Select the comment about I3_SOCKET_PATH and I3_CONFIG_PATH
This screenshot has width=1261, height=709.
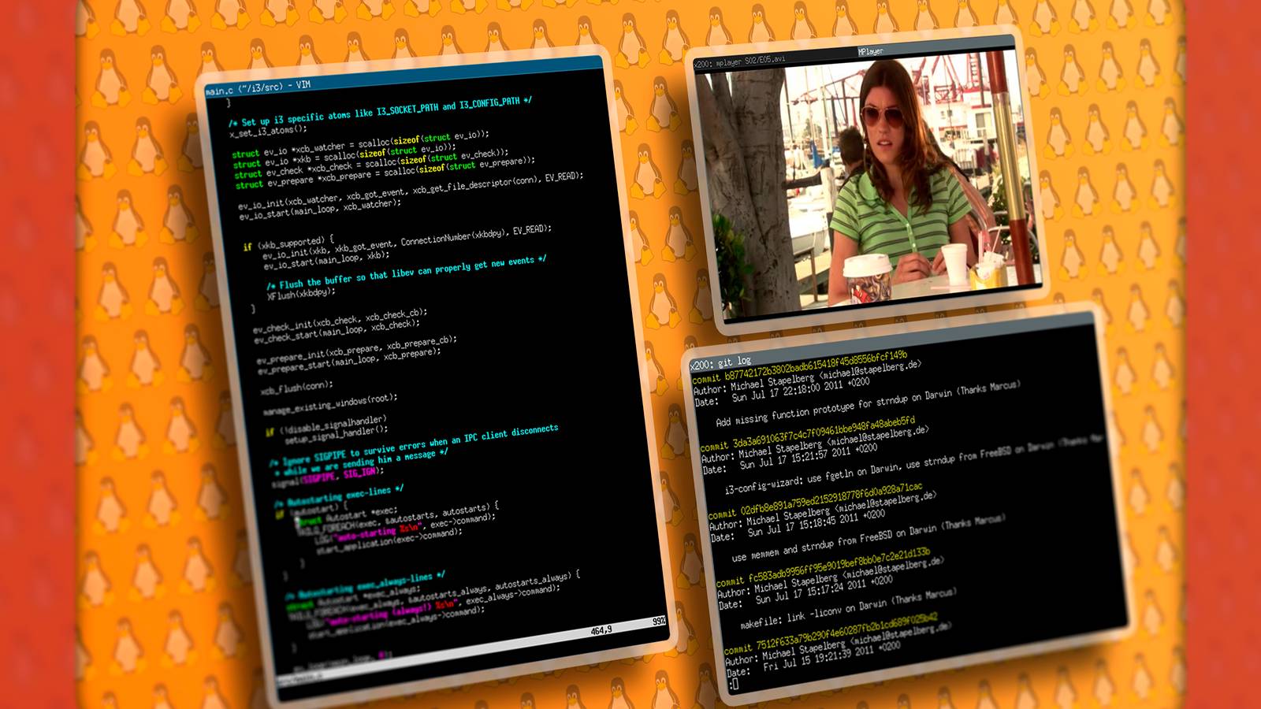coord(380,112)
